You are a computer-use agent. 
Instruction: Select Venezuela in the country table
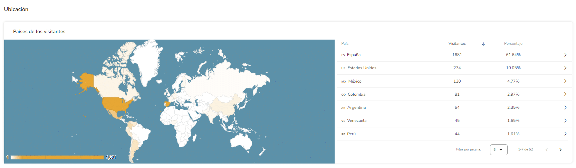pyautogui.click(x=357, y=120)
